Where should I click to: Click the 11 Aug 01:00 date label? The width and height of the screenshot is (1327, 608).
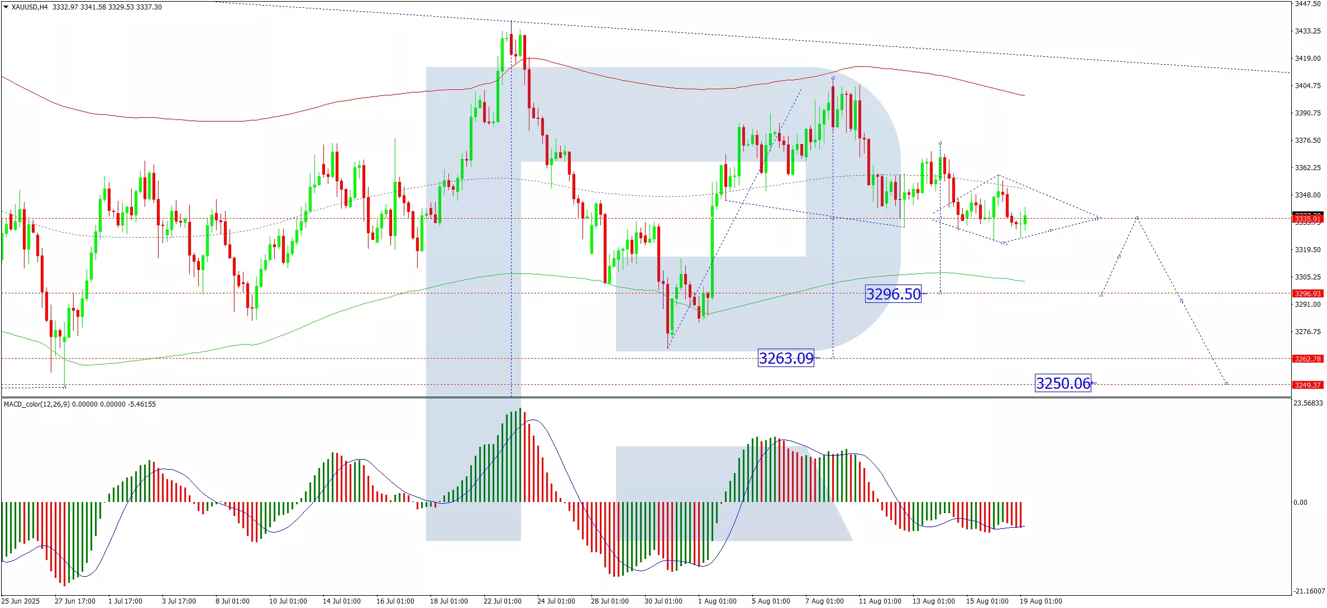click(x=880, y=601)
